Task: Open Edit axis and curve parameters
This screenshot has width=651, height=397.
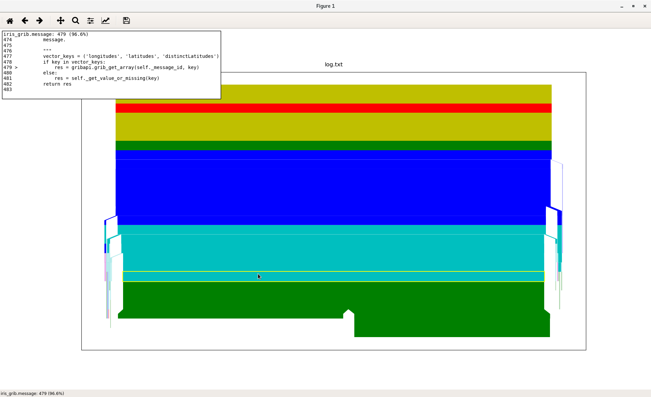Action: tap(105, 21)
